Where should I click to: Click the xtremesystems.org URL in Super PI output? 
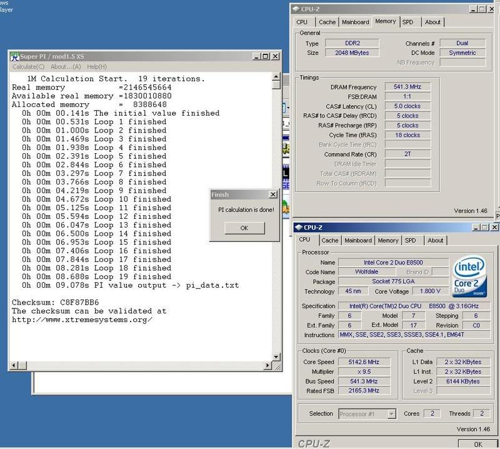point(82,320)
